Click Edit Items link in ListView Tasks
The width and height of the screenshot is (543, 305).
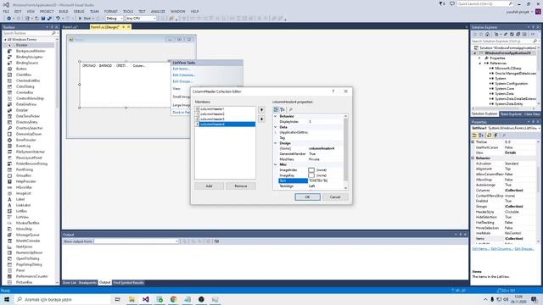[181, 69]
